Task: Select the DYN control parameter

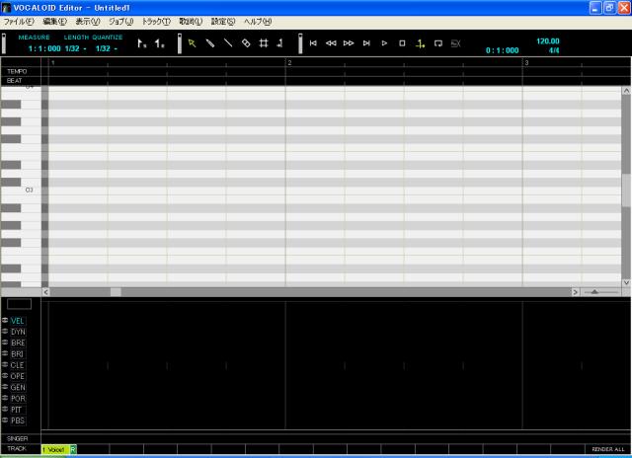Action: click(x=18, y=332)
